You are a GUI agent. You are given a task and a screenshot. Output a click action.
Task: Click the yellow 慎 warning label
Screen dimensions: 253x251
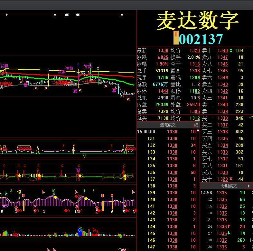(19, 192)
